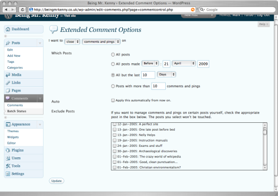278x196 pixels.
Task: Open the "comments and pings" dropdown
Action: point(101,42)
